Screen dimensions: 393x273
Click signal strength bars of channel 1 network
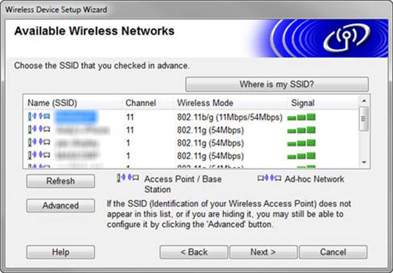302,143
